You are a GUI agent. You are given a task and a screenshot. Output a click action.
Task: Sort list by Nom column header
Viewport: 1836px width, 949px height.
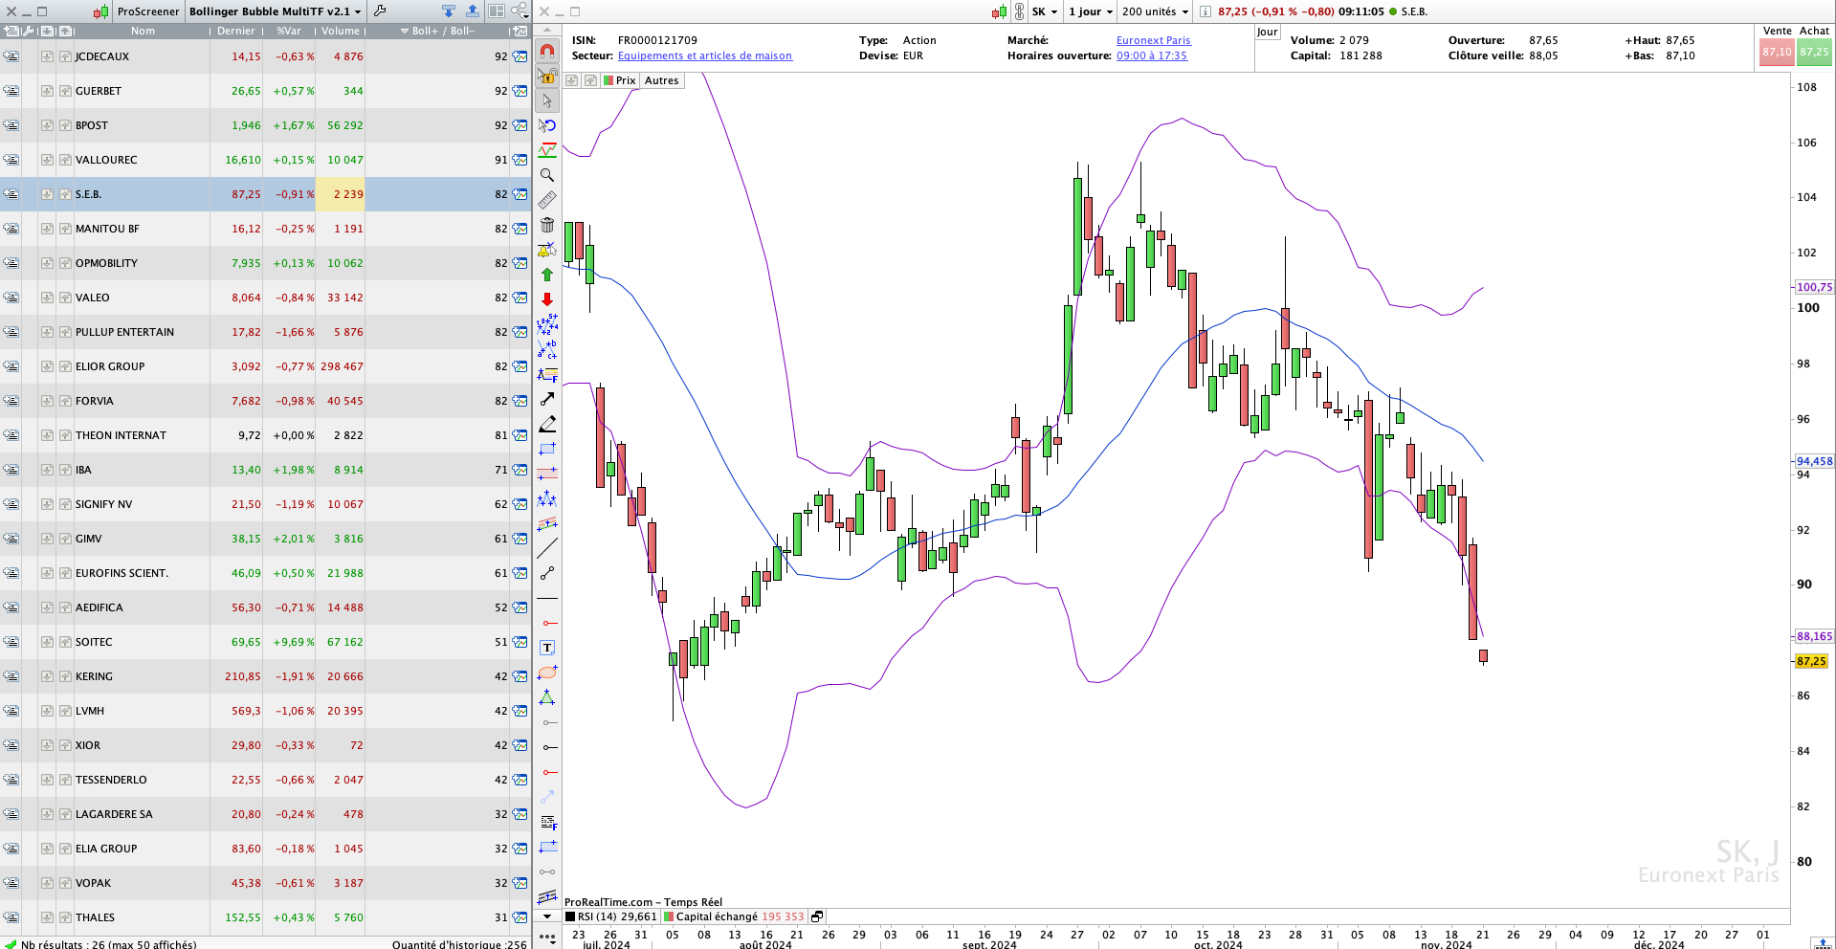coord(143,31)
